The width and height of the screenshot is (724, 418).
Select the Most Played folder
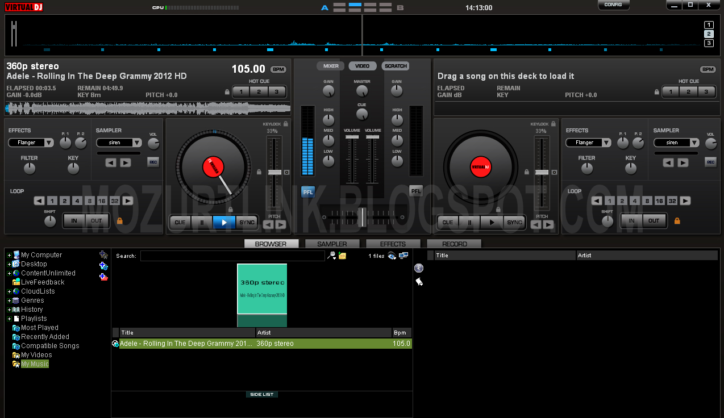pos(40,328)
